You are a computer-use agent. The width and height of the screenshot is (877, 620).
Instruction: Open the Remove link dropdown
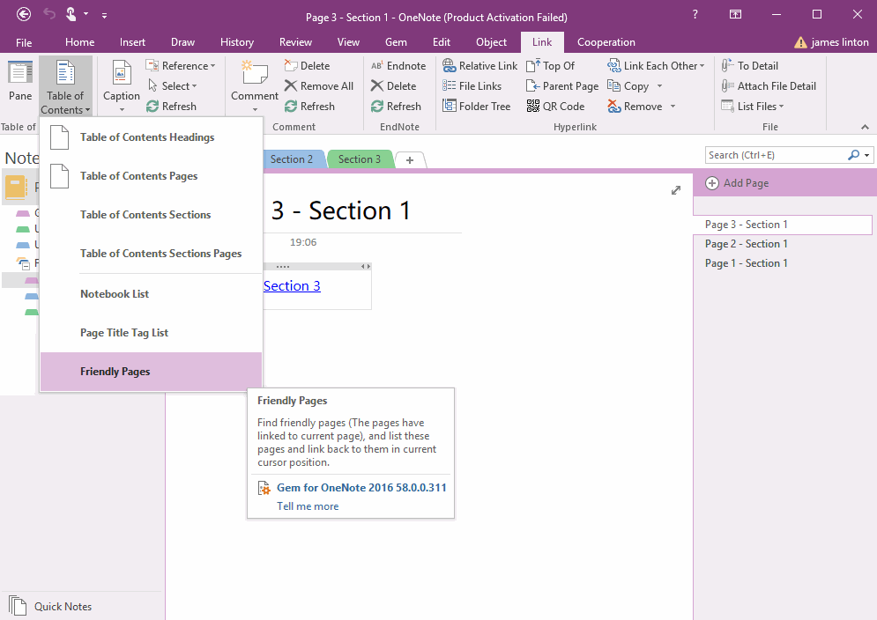click(673, 107)
